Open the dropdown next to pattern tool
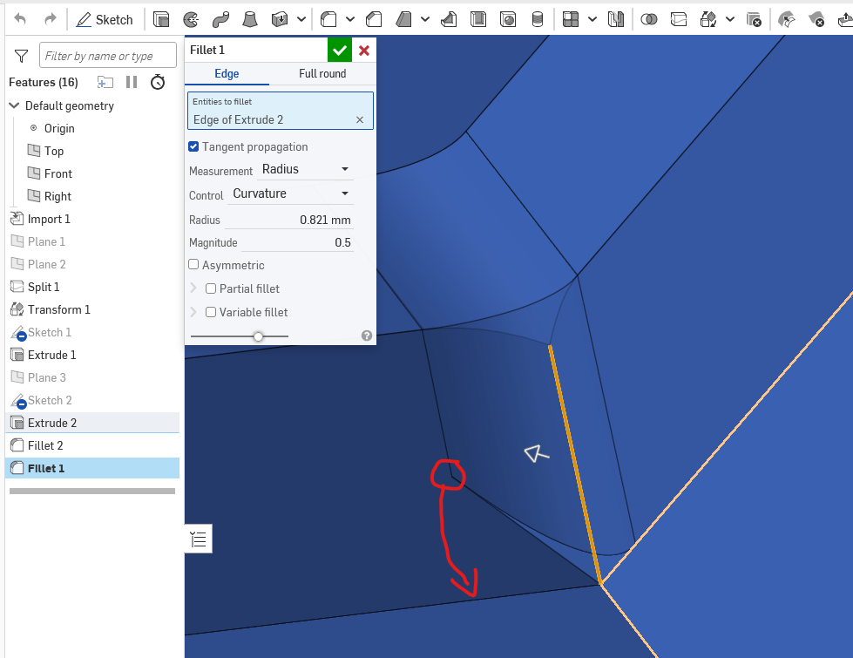 [592, 19]
